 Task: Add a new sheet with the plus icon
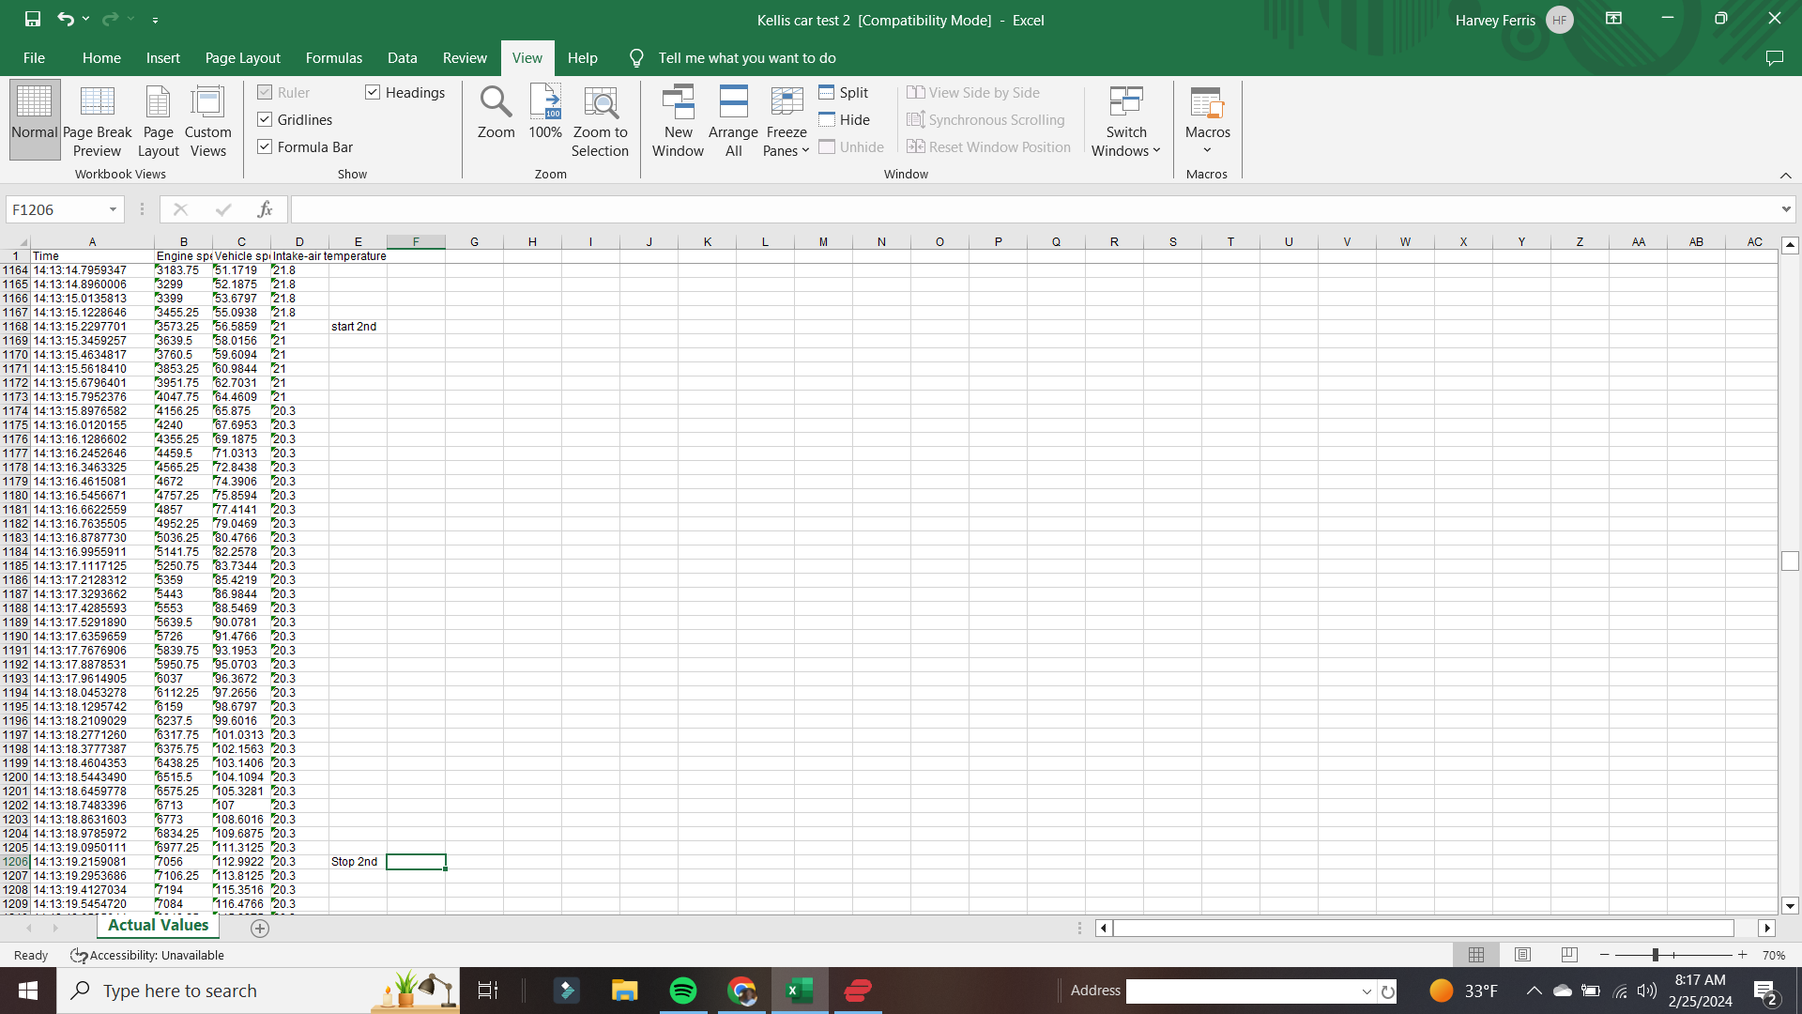coord(260,929)
